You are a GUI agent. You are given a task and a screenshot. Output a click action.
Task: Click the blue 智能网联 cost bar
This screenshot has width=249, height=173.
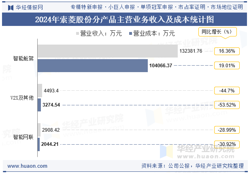[38, 144]
